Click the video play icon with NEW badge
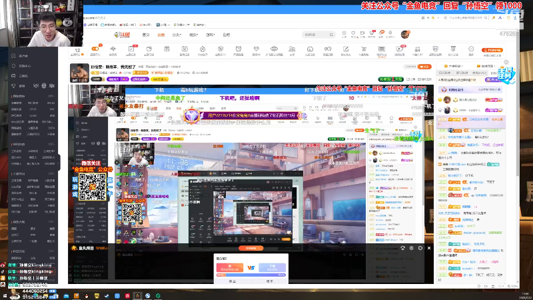This screenshot has height=300, width=533. coord(399,49)
